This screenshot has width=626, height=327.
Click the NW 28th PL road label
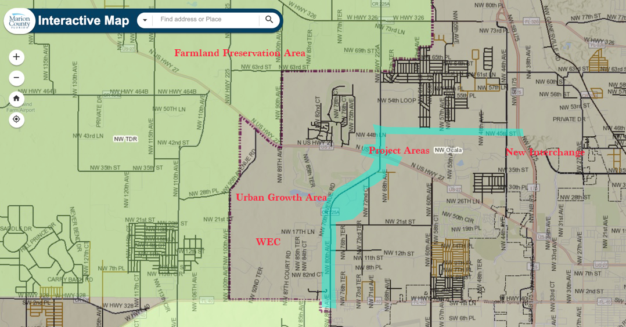tap(204, 192)
